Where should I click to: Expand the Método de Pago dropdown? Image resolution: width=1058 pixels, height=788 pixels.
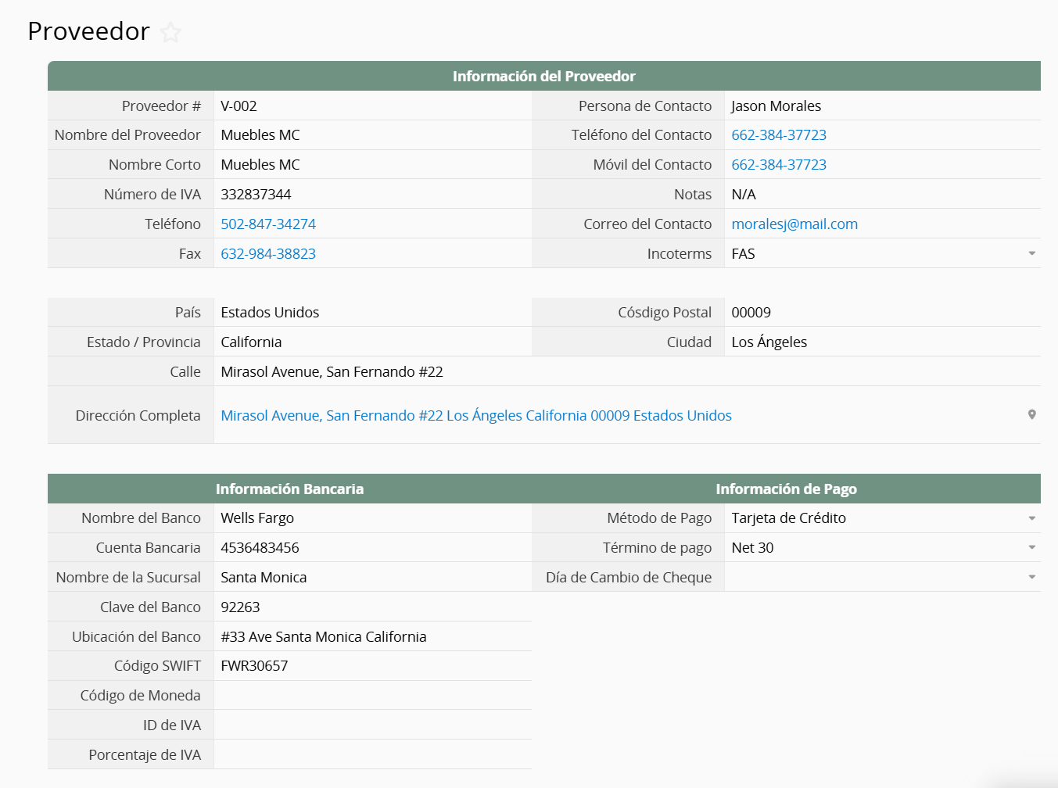1031,518
